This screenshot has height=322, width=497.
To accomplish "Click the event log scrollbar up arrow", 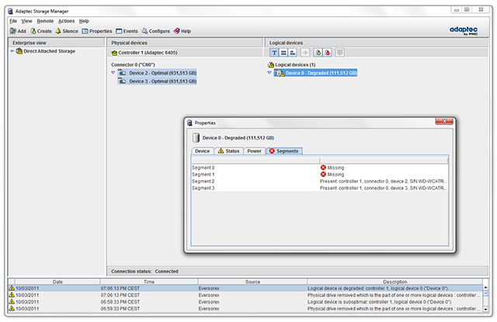I will click(485, 288).
